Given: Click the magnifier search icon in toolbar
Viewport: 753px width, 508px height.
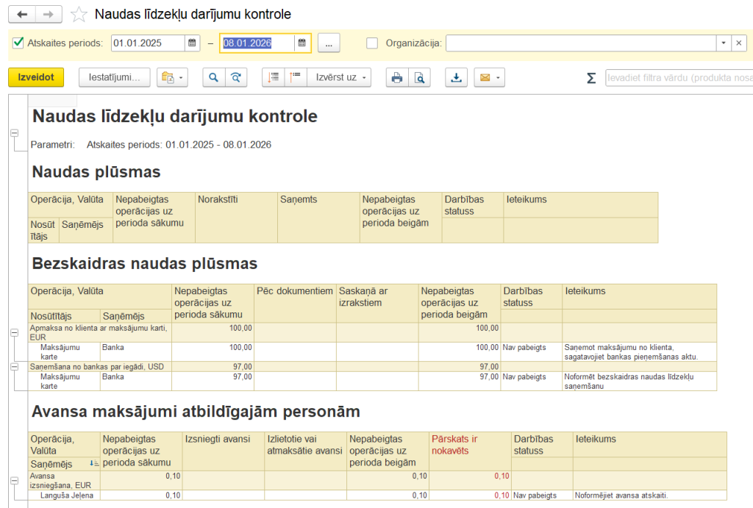Looking at the screenshot, I should click(x=213, y=77).
